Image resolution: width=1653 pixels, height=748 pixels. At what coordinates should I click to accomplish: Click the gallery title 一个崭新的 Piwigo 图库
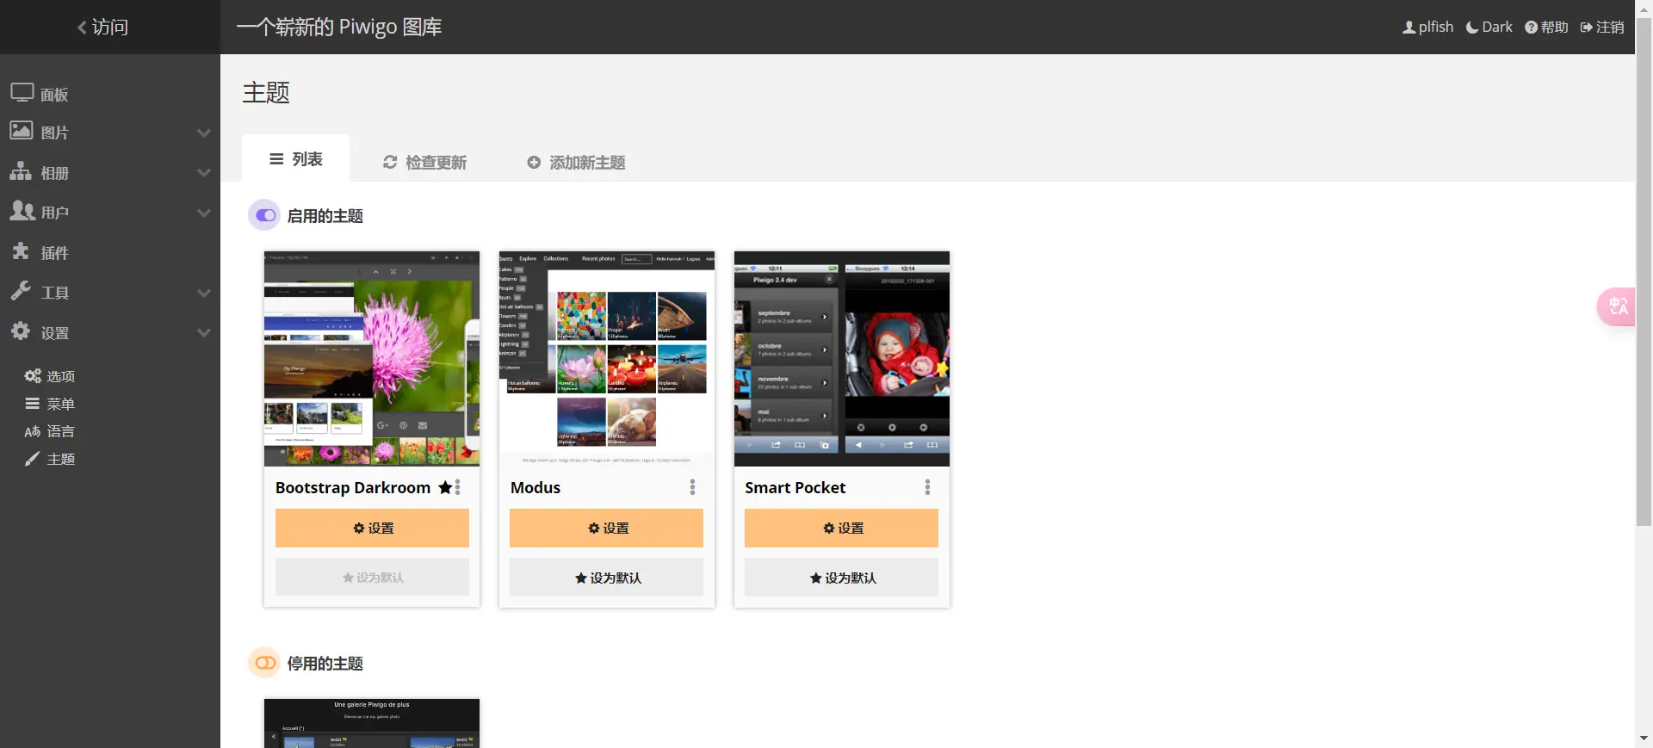click(x=339, y=28)
